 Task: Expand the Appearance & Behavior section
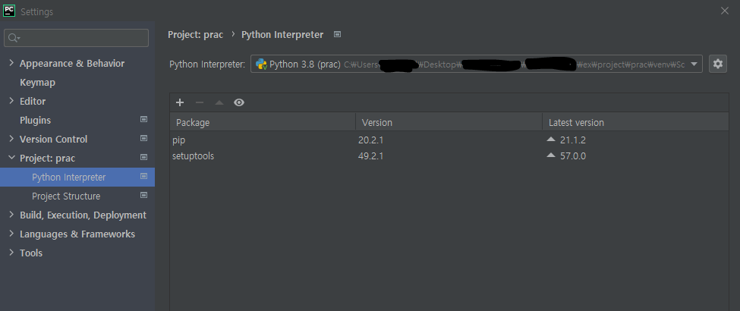(x=11, y=64)
